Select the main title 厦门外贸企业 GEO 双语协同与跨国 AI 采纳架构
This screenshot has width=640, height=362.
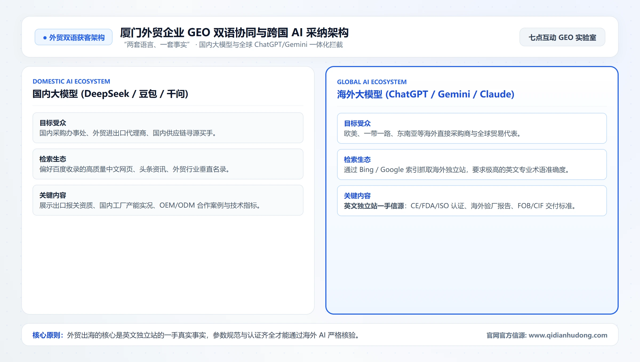[x=234, y=32]
